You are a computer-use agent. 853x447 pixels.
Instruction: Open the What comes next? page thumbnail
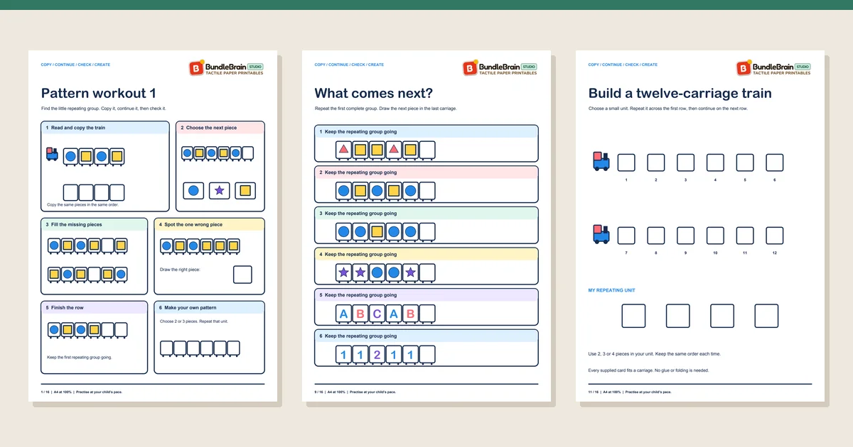coord(426,226)
